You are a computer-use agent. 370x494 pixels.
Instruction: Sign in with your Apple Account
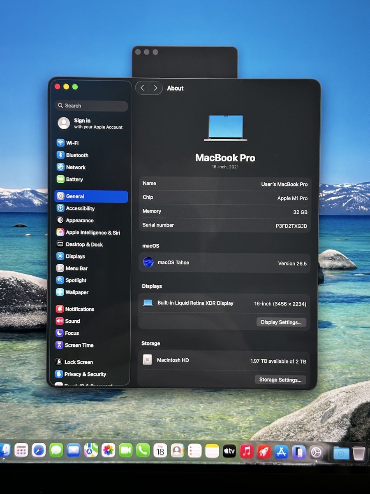click(x=91, y=123)
